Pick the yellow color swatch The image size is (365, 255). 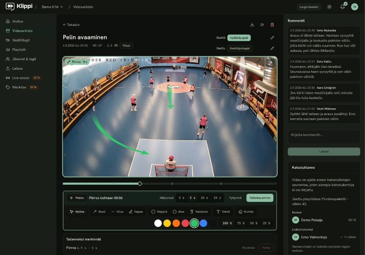(x=167, y=223)
